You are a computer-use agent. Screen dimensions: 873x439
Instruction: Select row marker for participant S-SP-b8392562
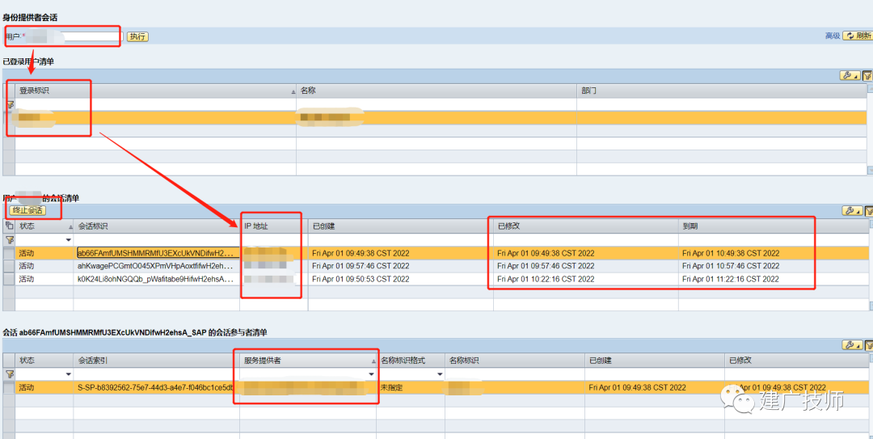(x=9, y=387)
